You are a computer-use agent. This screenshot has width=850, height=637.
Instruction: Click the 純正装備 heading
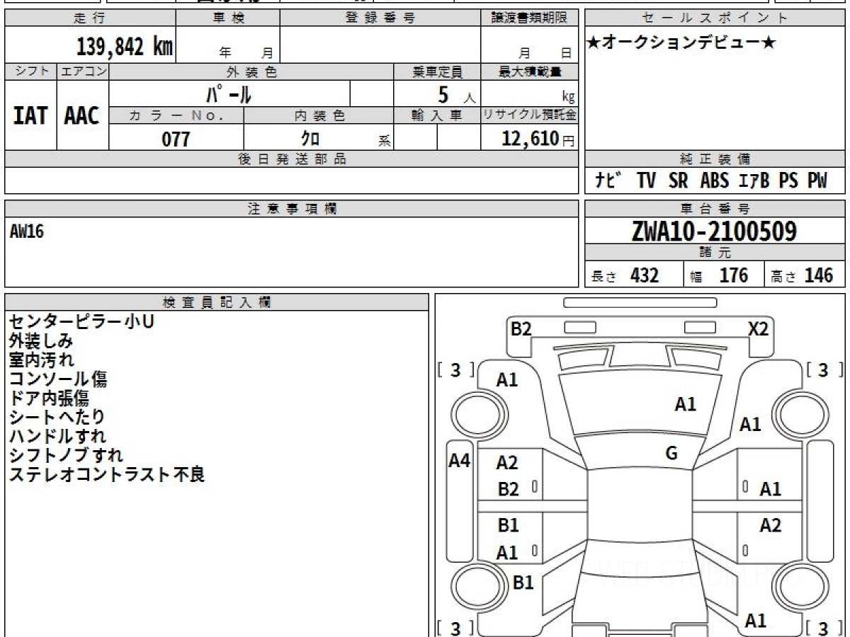[x=715, y=159]
